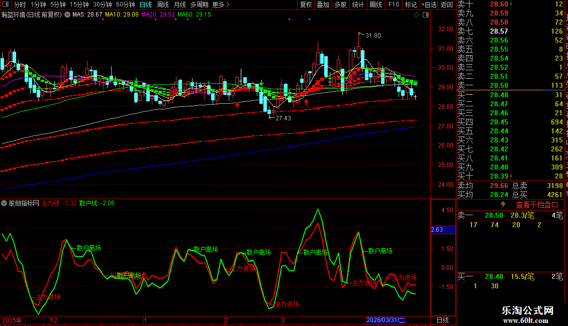Select the 买四 28.45 order row
The width and height of the screenshot is (568, 326).
[x=510, y=122]
